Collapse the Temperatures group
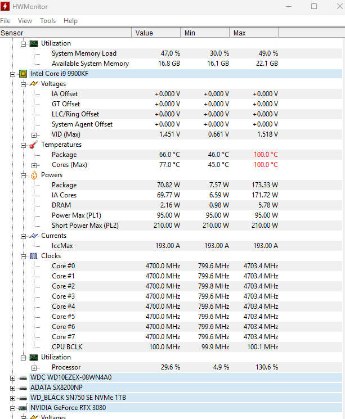 pyautogui.click(x=24, y=145)
